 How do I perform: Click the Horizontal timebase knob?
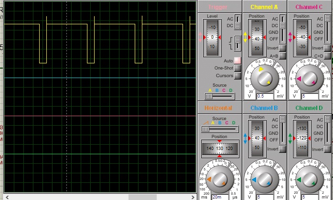coord(219,180)
